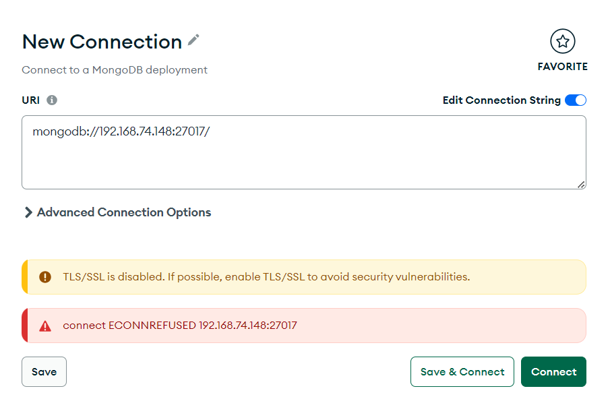Click the URI field label
This screenshot has height=397, width=610.
[31, 100]
